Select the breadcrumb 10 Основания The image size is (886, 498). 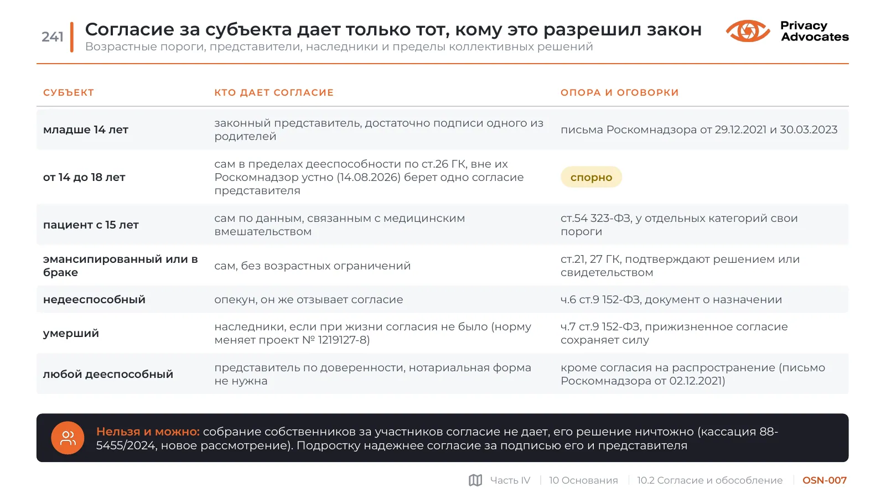tap(583, 480)
